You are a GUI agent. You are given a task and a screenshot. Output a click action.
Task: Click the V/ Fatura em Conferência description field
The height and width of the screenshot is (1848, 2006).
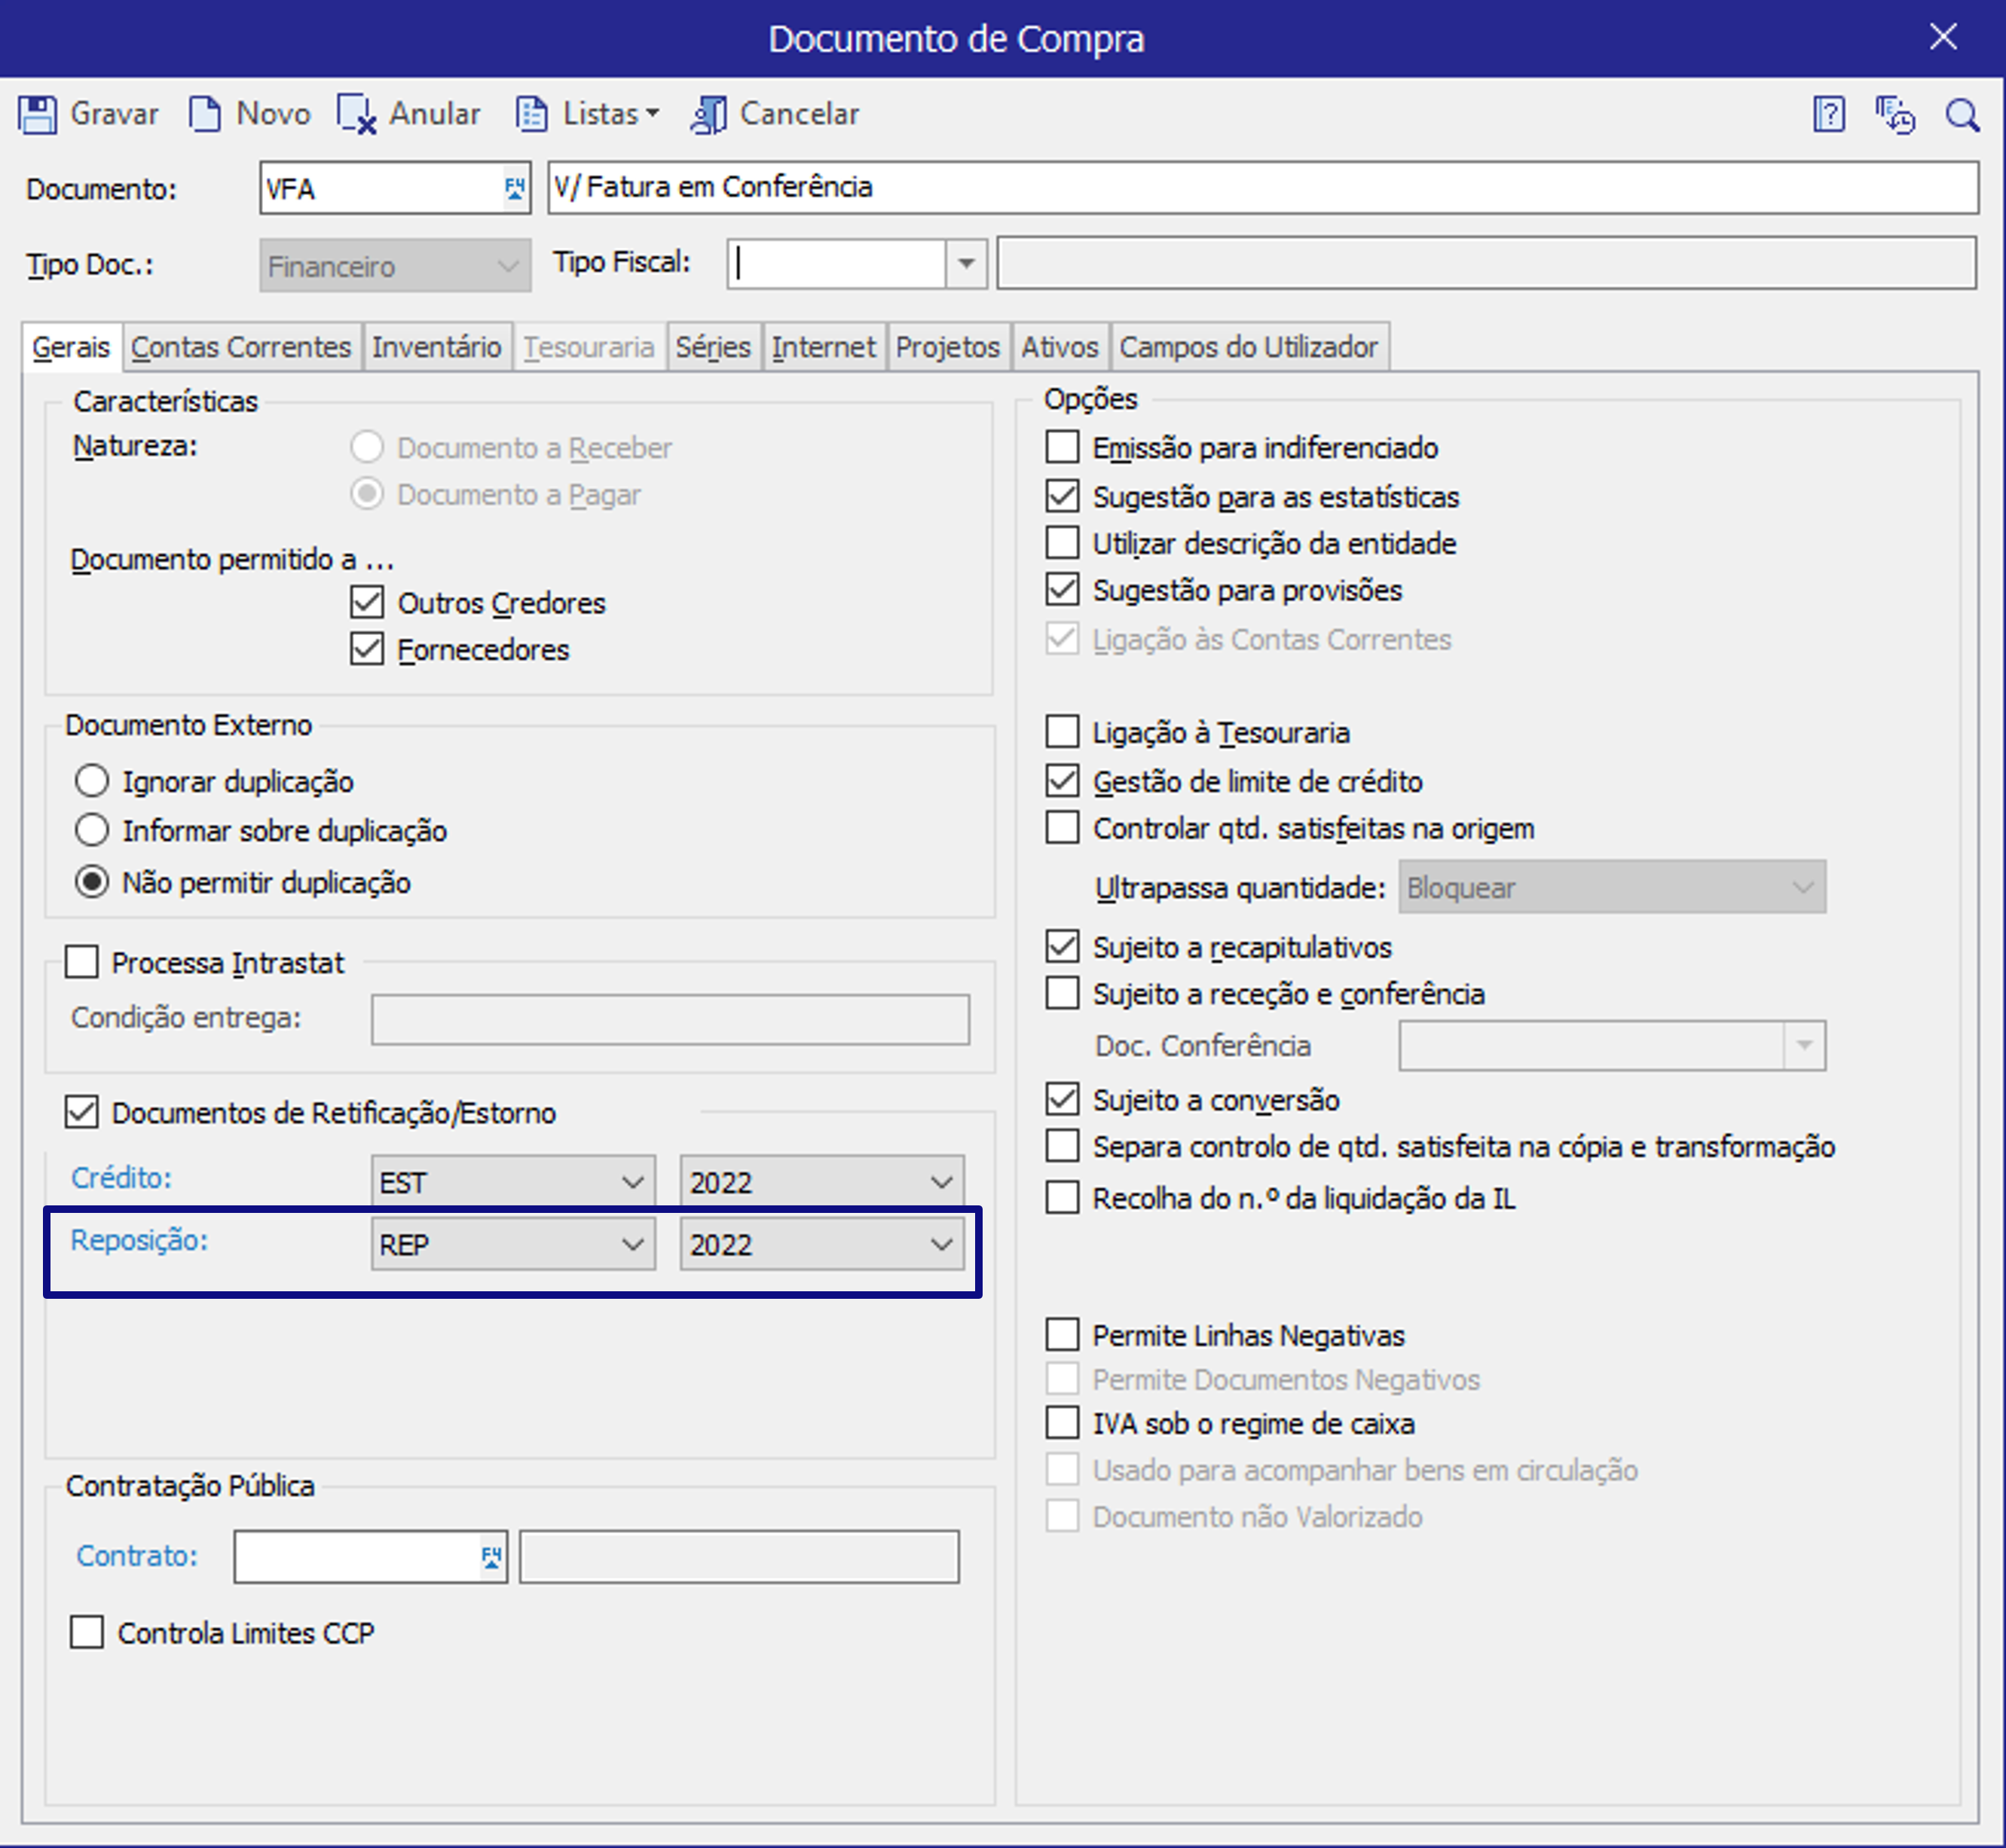(x=1263, y=187)
